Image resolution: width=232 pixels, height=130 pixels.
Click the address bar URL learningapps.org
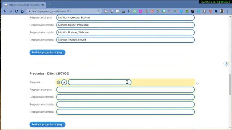tap(51, 11)
